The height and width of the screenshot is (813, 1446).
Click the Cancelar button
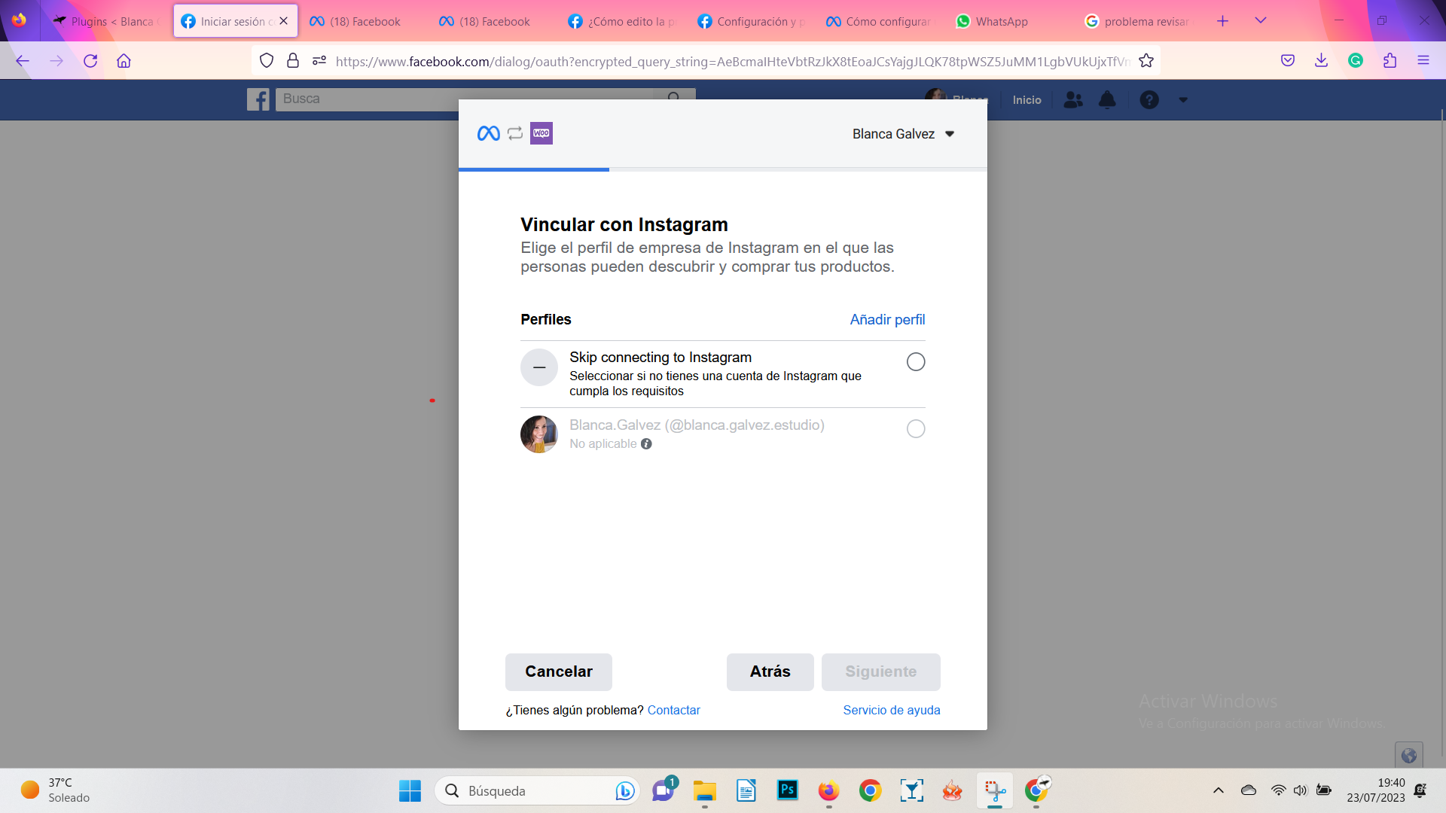click(x=559, y=671)
